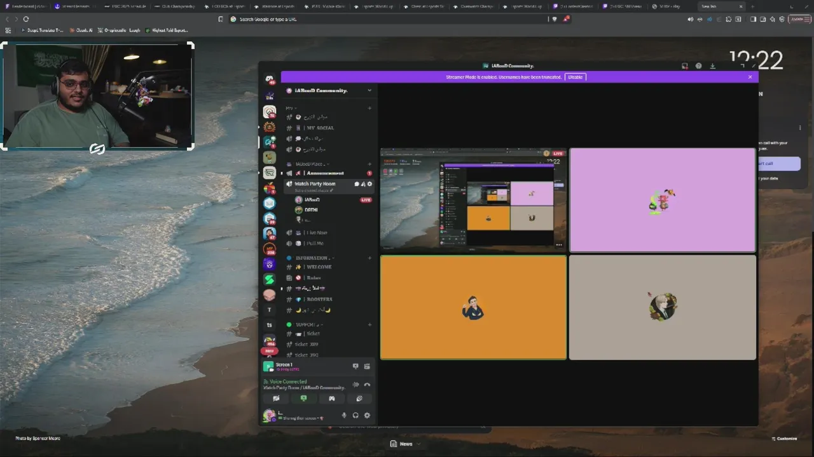Select iABooD user in voice channel

[333, 200]
